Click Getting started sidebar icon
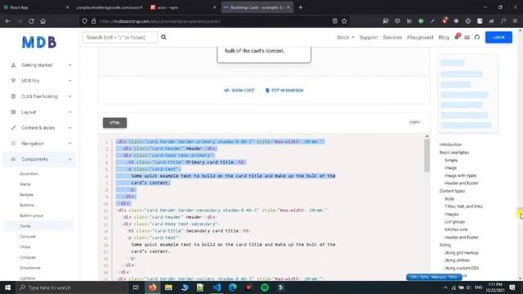The width and height of the screenshot is (523, 294). pos(13,65)
